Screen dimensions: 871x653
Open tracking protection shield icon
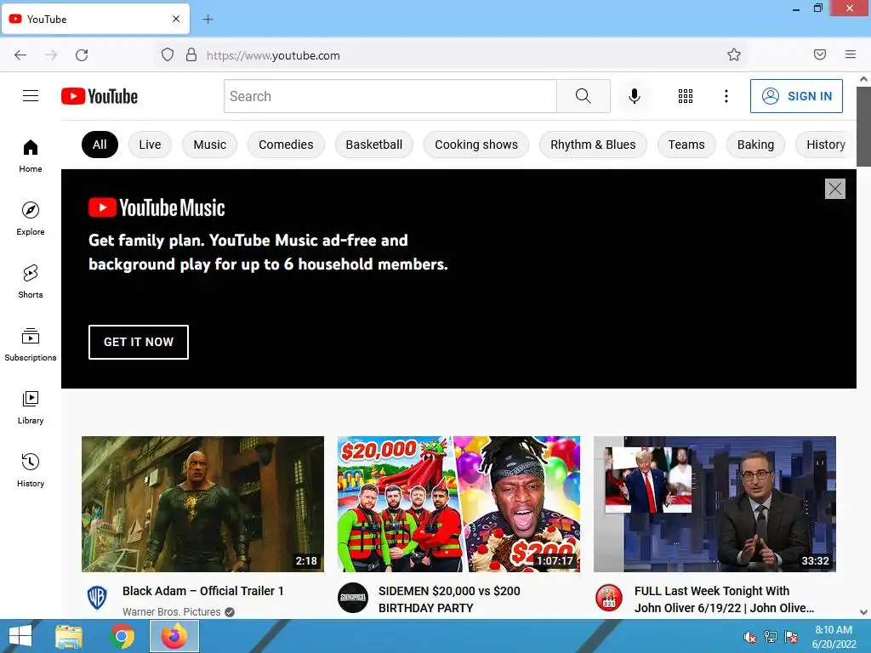coord(168,55)
